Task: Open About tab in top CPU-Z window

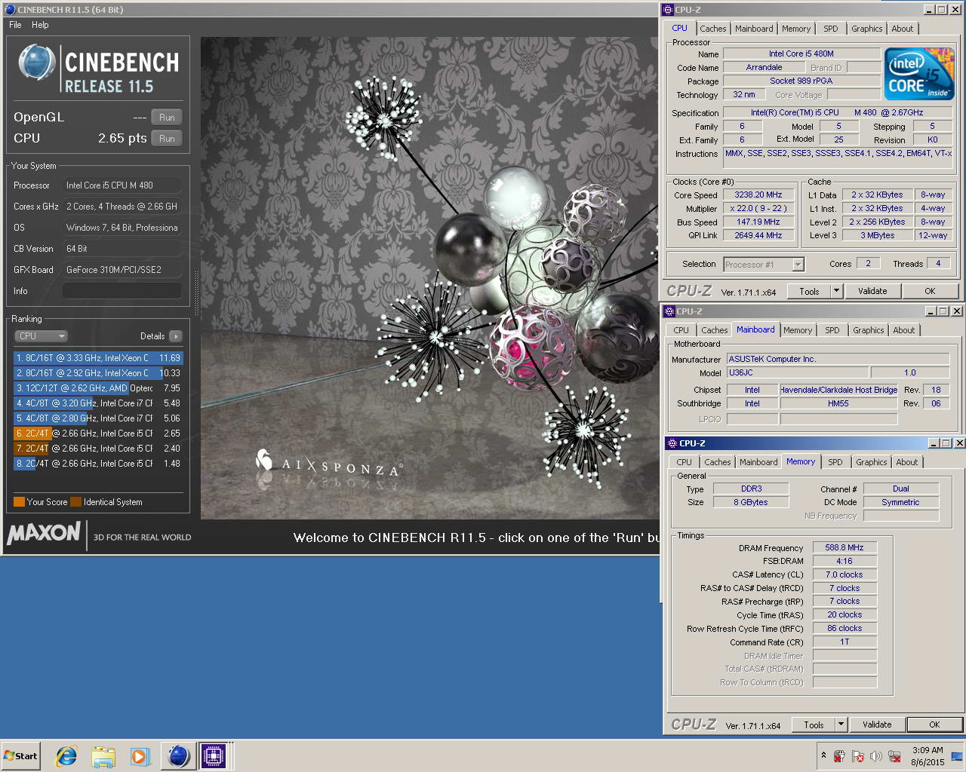Action: coord(902,29)
